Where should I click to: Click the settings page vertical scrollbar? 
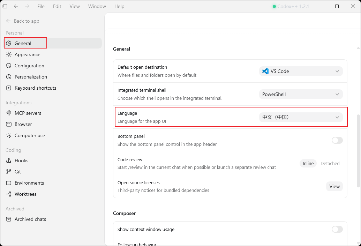pos(358,151)
